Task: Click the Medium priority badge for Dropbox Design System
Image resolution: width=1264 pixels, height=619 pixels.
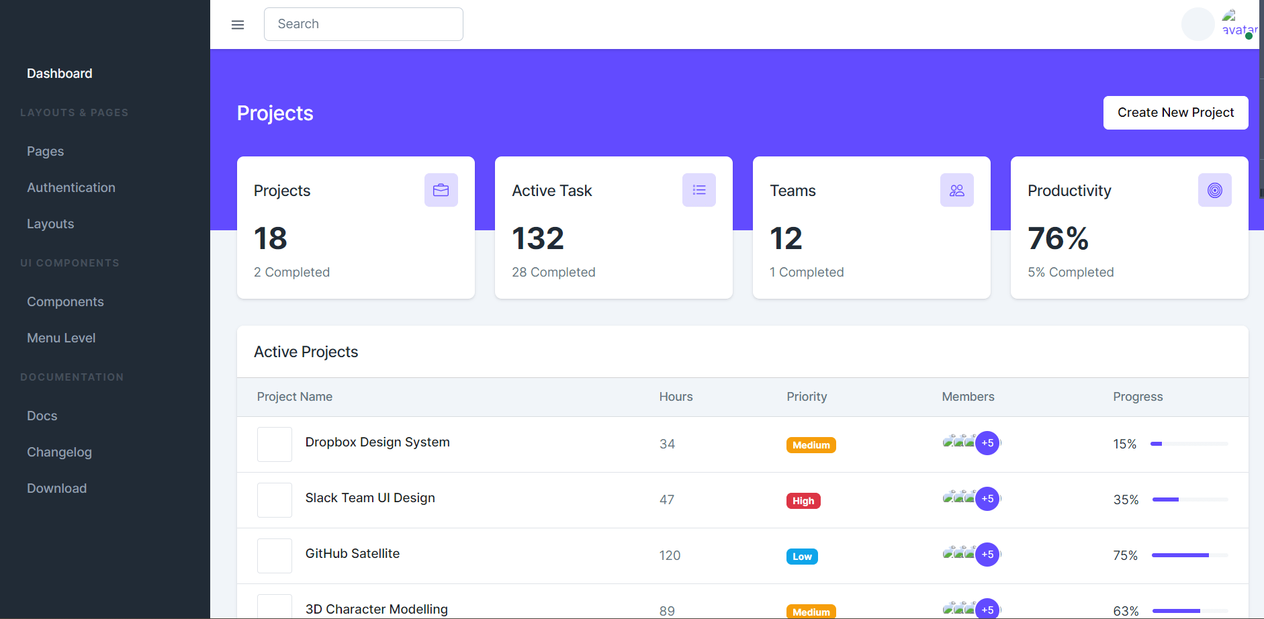Action: pyautogui.click(x=811, y=445)
